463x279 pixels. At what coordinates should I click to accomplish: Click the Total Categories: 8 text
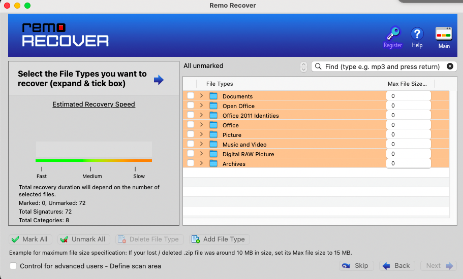click(44, 220)
